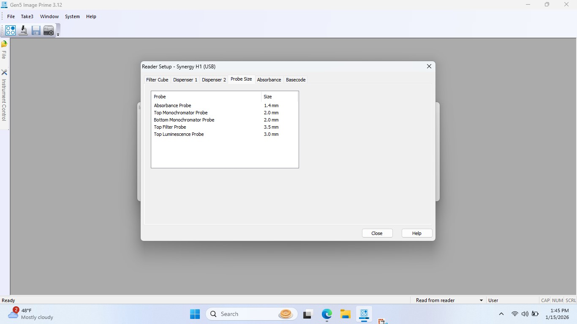577x324 pixels.
Task: Show hidden system tray icons chevron
Action: click(501, 314)
